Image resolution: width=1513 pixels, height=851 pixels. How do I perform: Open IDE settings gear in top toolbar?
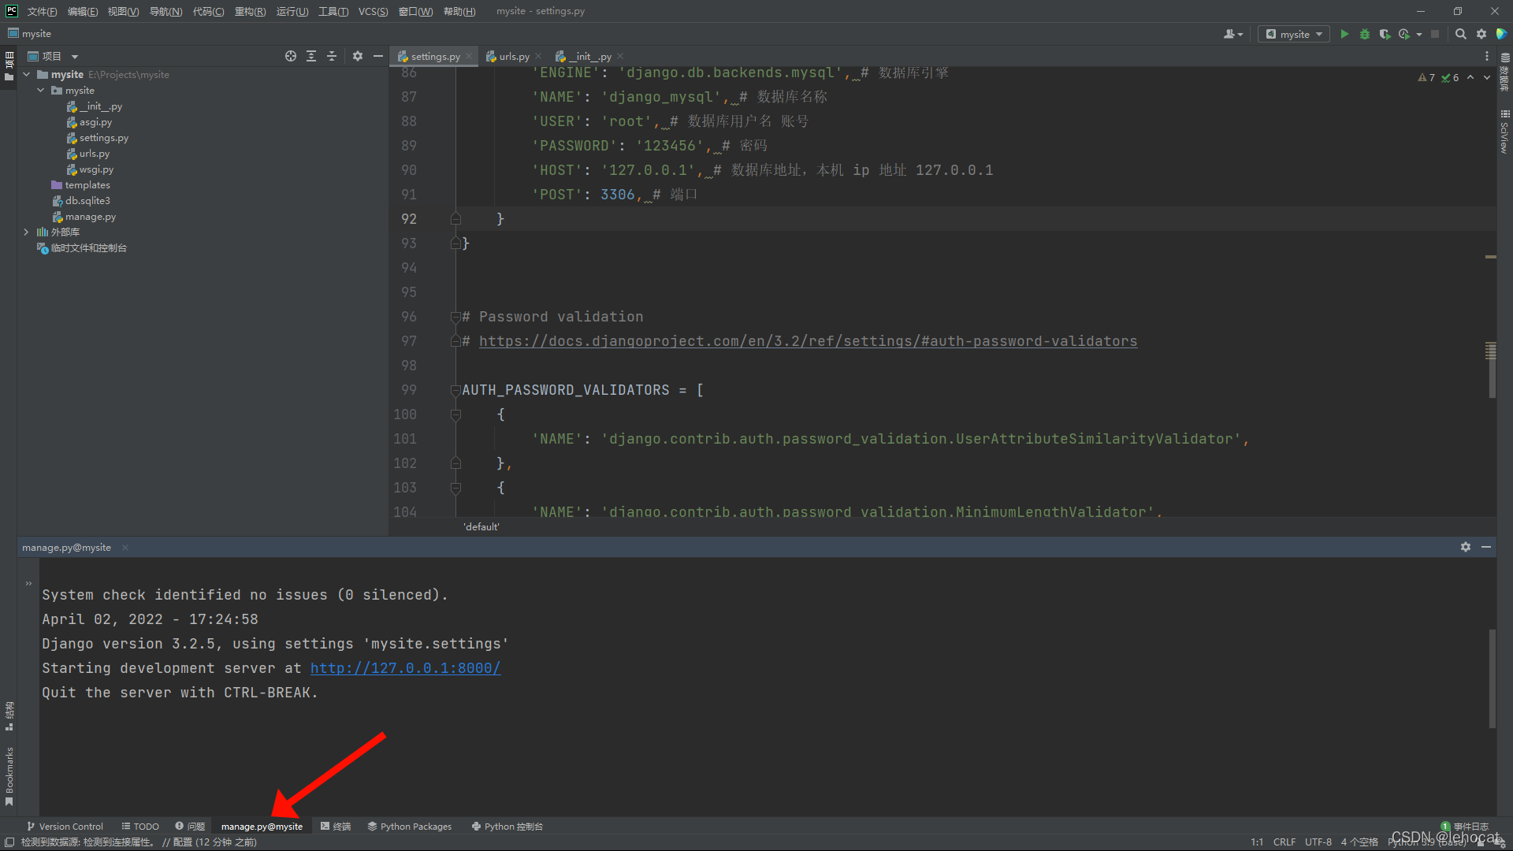[1481, 34]
